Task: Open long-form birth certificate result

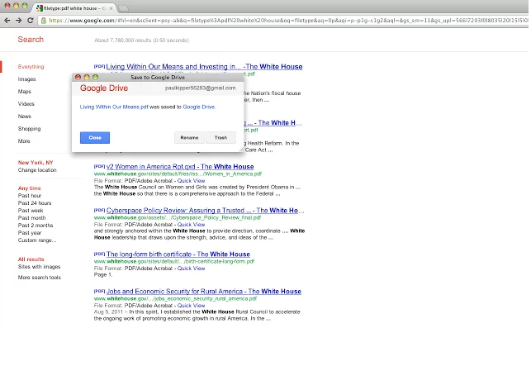Action: [178, 254]
